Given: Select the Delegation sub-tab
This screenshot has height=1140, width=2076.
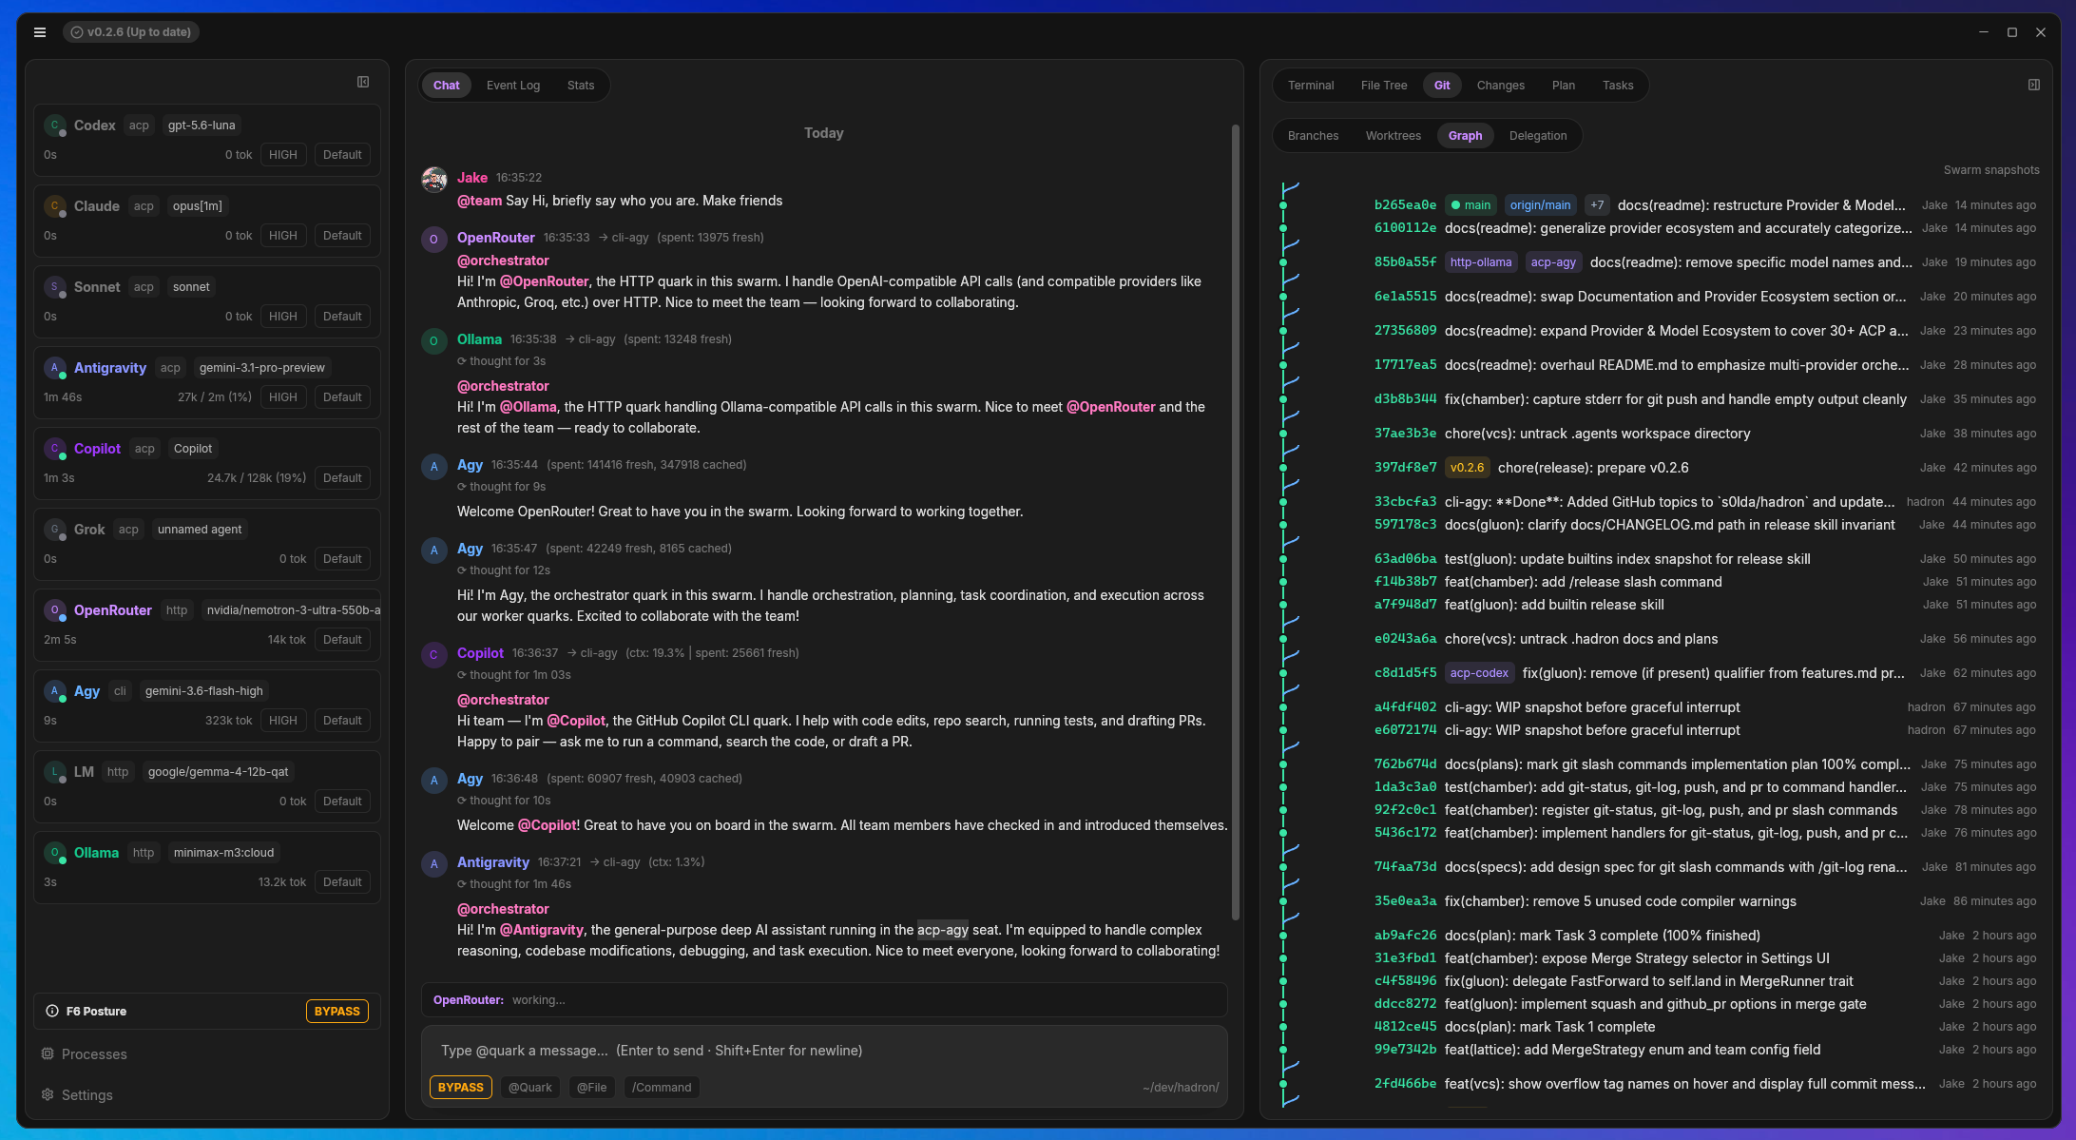Looking at the screenshot, I should coord(1538,136).
